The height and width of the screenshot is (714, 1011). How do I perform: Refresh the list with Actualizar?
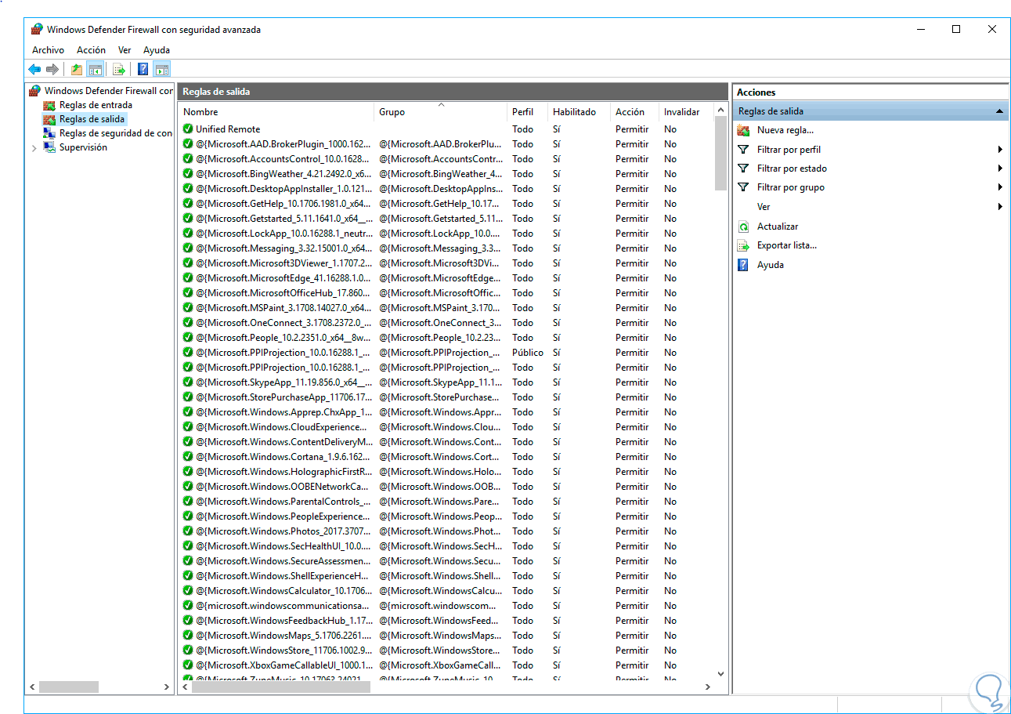click(x=778, y=227)
